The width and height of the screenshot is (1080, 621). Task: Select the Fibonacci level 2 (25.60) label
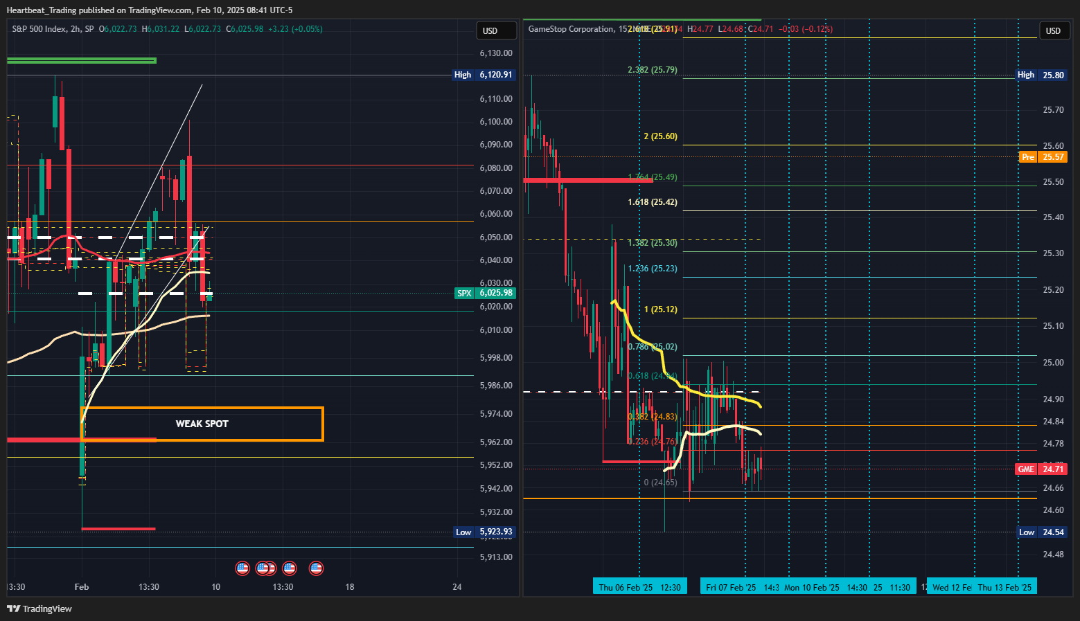point(661,136)
